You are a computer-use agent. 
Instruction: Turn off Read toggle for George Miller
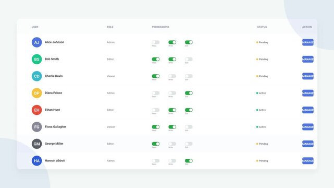coord(156,144)
